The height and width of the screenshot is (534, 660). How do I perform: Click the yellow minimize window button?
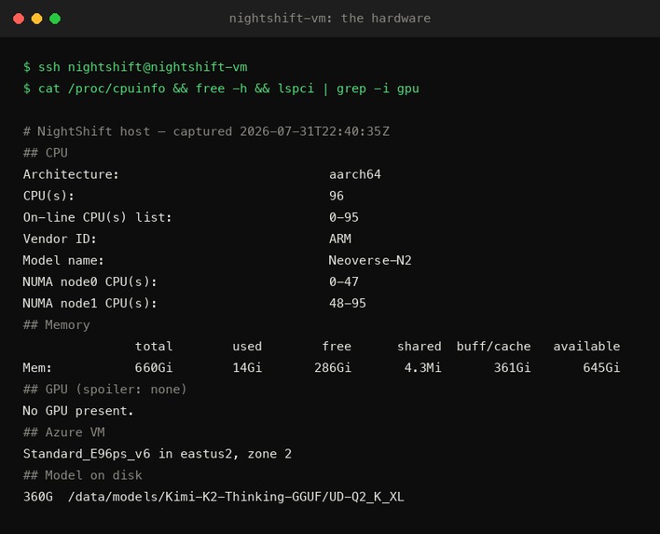pos(36,19)
